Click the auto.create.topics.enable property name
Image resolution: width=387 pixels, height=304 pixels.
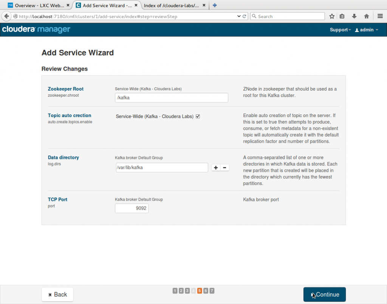70,122
